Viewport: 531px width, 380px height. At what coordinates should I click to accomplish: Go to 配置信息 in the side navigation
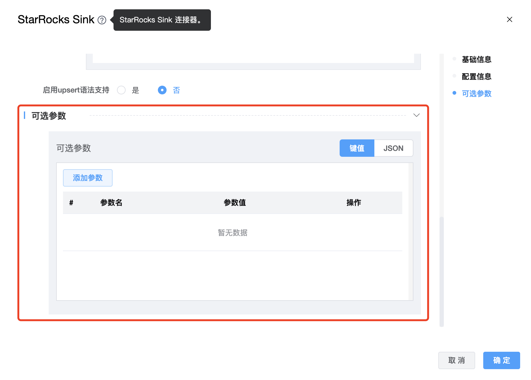(x=476, y=76)
